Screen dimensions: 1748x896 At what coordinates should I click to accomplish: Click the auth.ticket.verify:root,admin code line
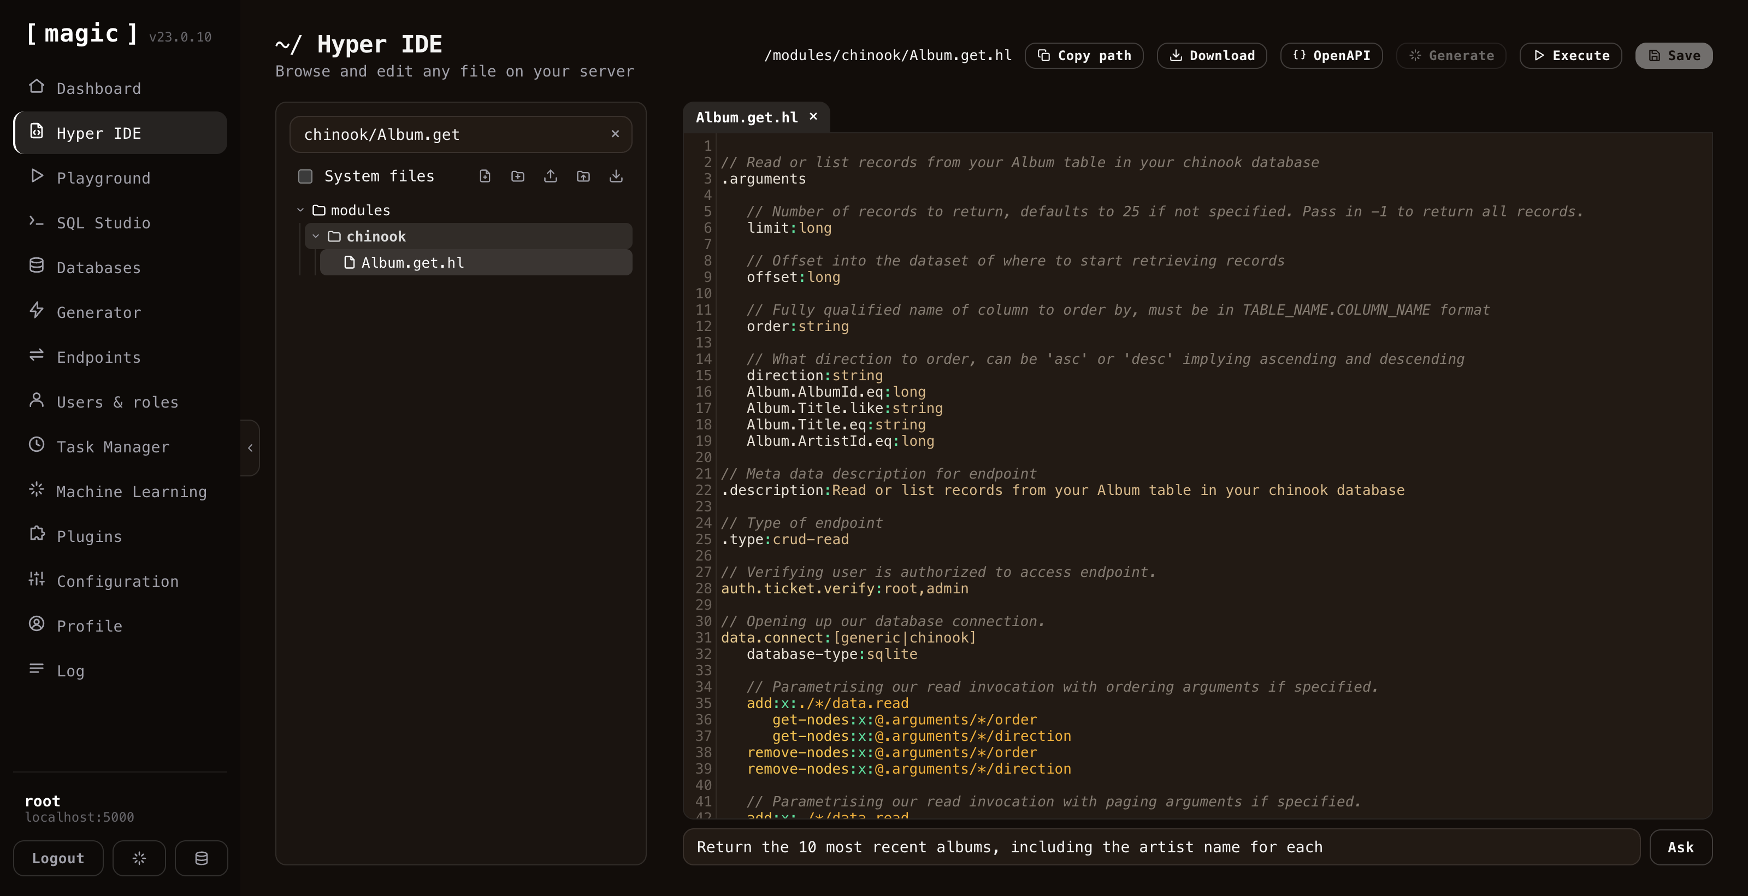point(845,589)
